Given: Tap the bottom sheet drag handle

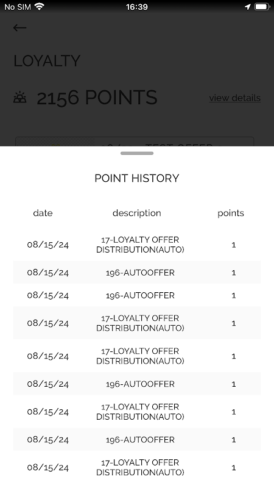Looking at the screenshot, I should coord(137,153).
